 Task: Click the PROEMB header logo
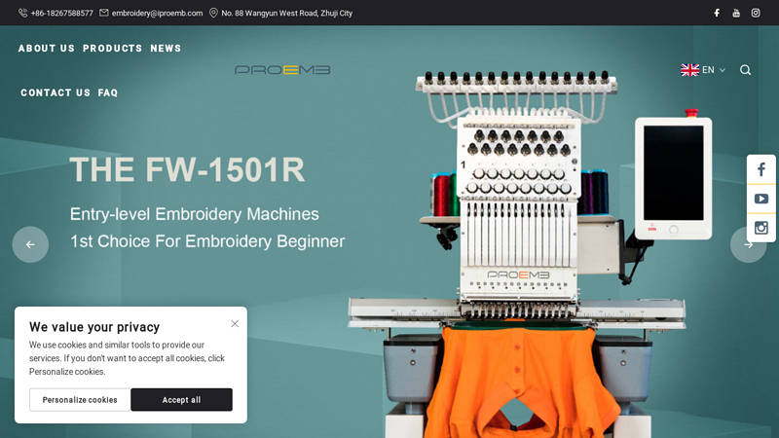282,70
